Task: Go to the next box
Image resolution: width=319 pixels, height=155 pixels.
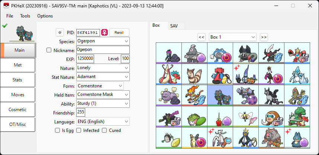Action: (264, 37)
